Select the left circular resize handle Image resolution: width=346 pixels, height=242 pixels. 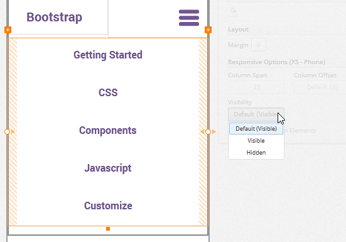click(7, 131)
